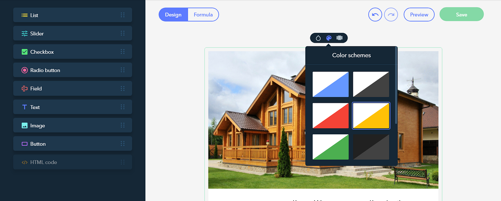Click the green Checkbox element icon
This screenshot has height=201, width=501.
point(24,52)
